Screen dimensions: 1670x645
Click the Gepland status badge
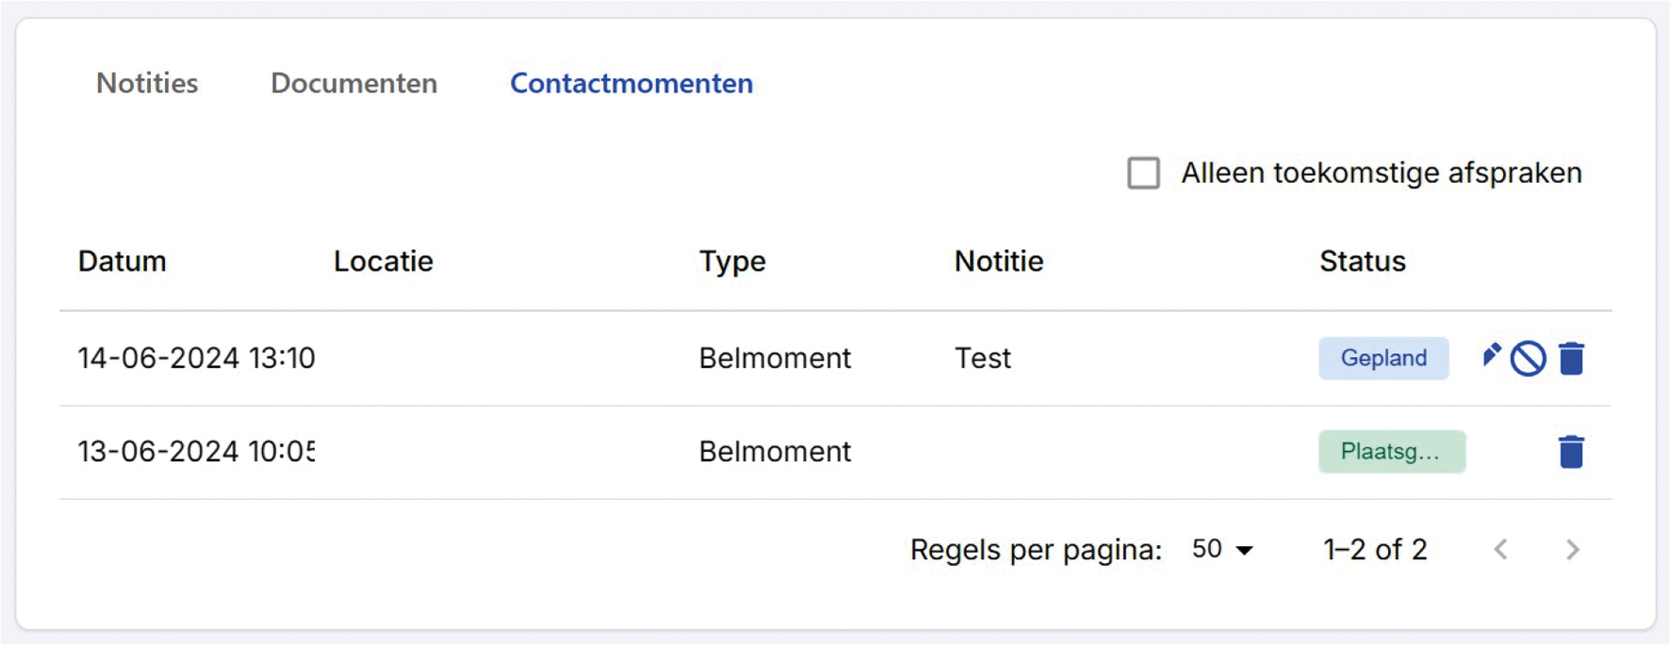[1383, 359]
